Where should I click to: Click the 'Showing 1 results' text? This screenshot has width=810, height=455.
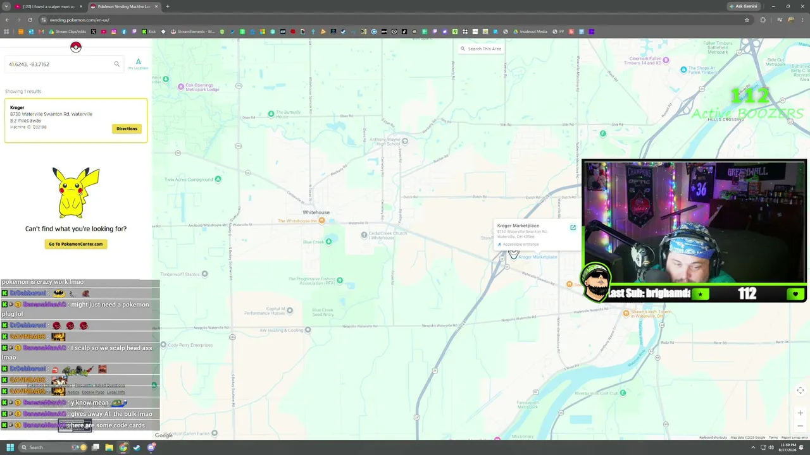(x=23, y=91)
